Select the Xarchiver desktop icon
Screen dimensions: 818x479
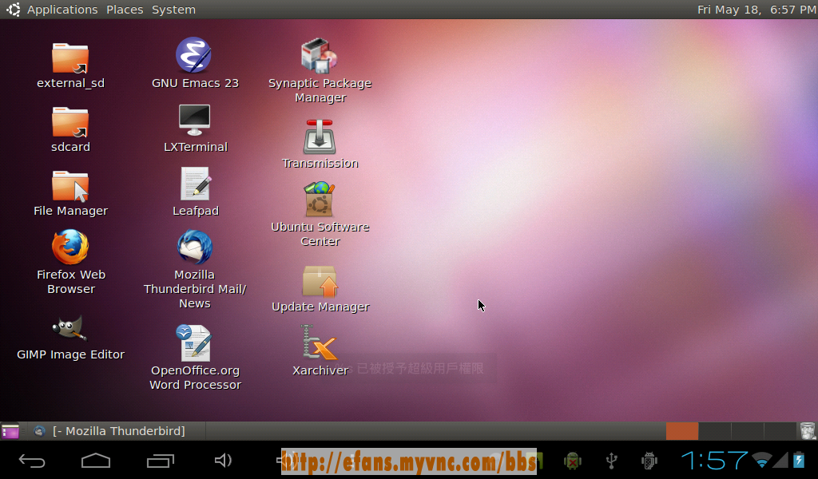[319, 342]
